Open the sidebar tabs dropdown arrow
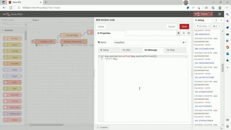This screenshot has width=231, height=130. coord(221,20)
